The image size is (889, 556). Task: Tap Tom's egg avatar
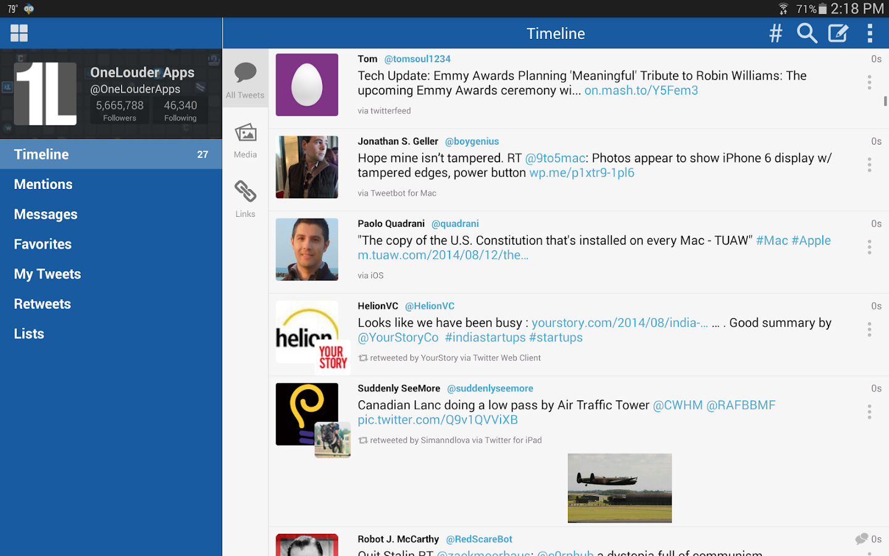point(307,85)
